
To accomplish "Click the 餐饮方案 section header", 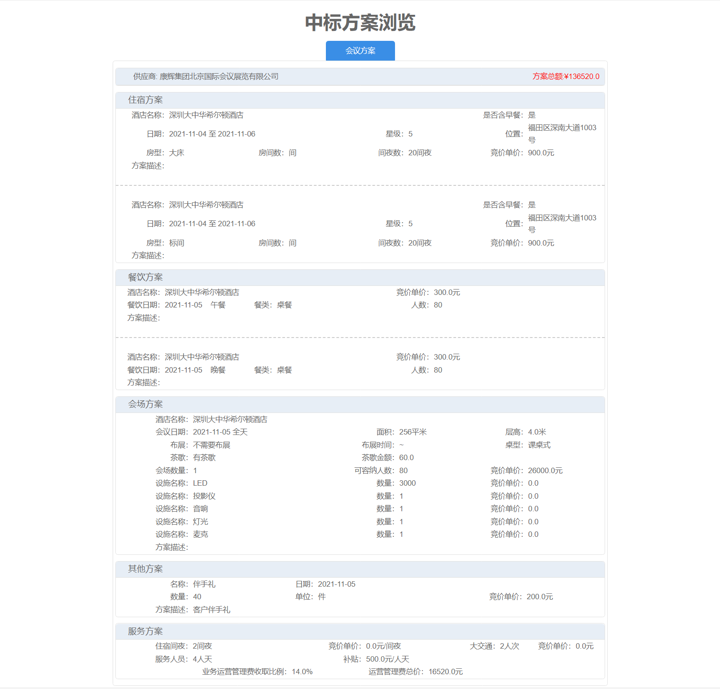I will pyautogui.click(x=145, y=277).
